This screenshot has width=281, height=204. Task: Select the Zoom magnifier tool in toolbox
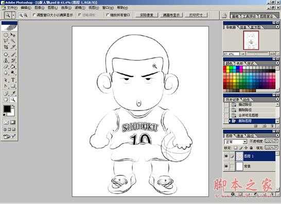tap(13, 100)
